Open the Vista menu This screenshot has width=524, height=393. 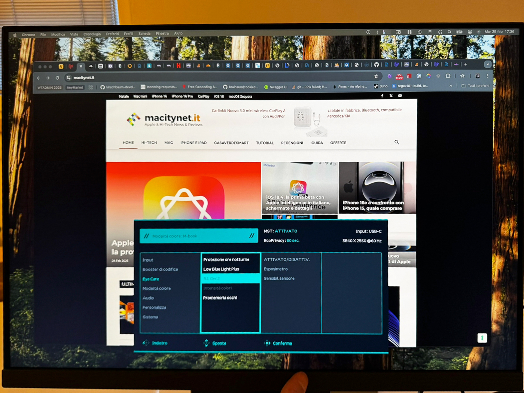tap(74, 34)
